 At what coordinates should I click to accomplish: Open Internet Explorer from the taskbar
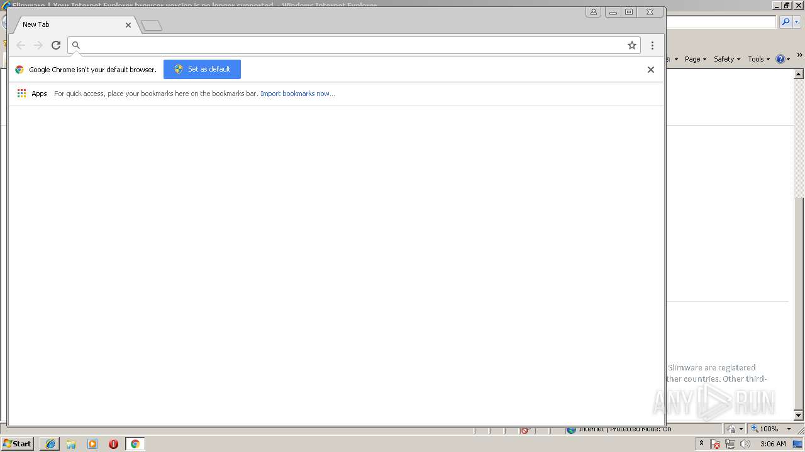click(50, 444)
